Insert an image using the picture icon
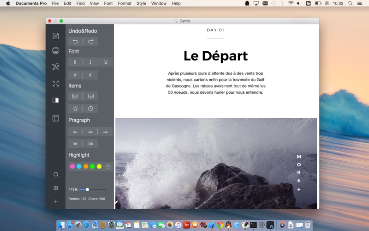The width and height of the screenshot is (369, 231). [x=75, y=96]
